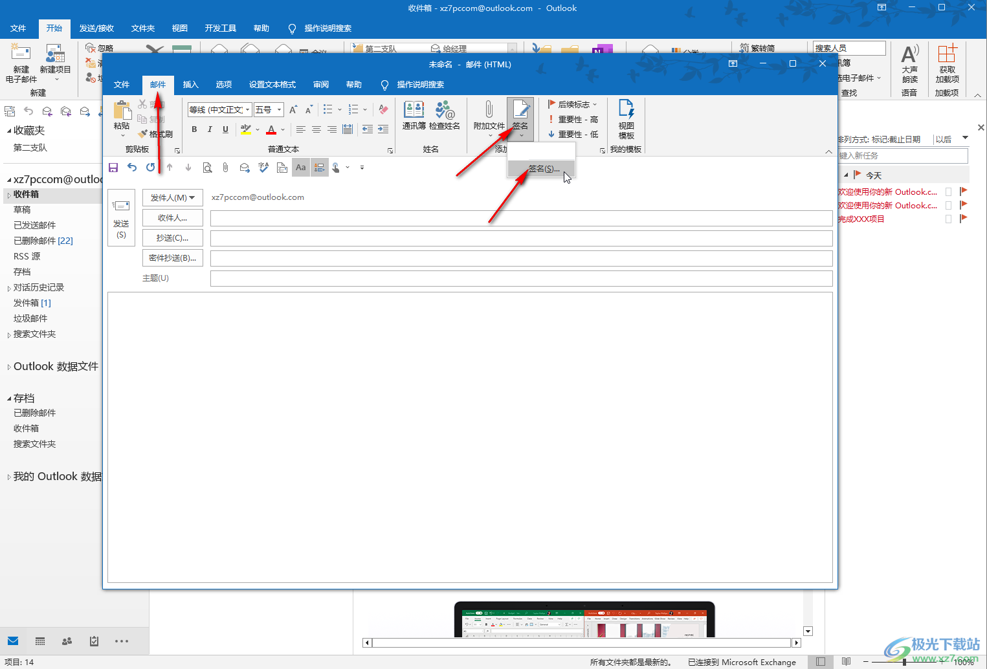Apply underline formatting in the message window
Screen dimensions: 987x669
[x=225, y=129]
